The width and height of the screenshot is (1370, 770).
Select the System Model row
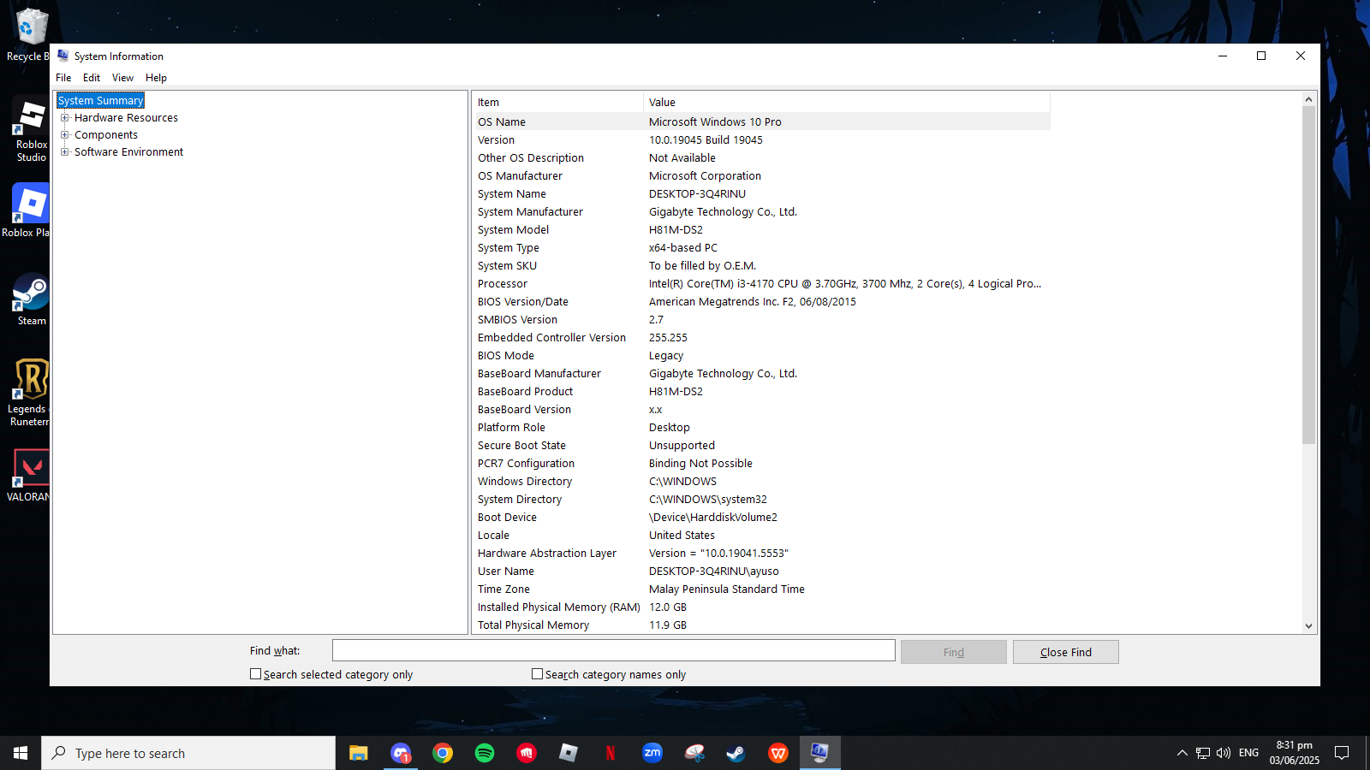pos(761,230)
